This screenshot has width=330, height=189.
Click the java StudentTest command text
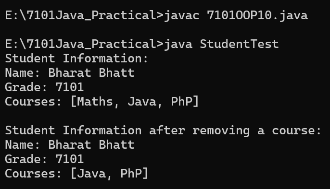click(x=221, y=44)
